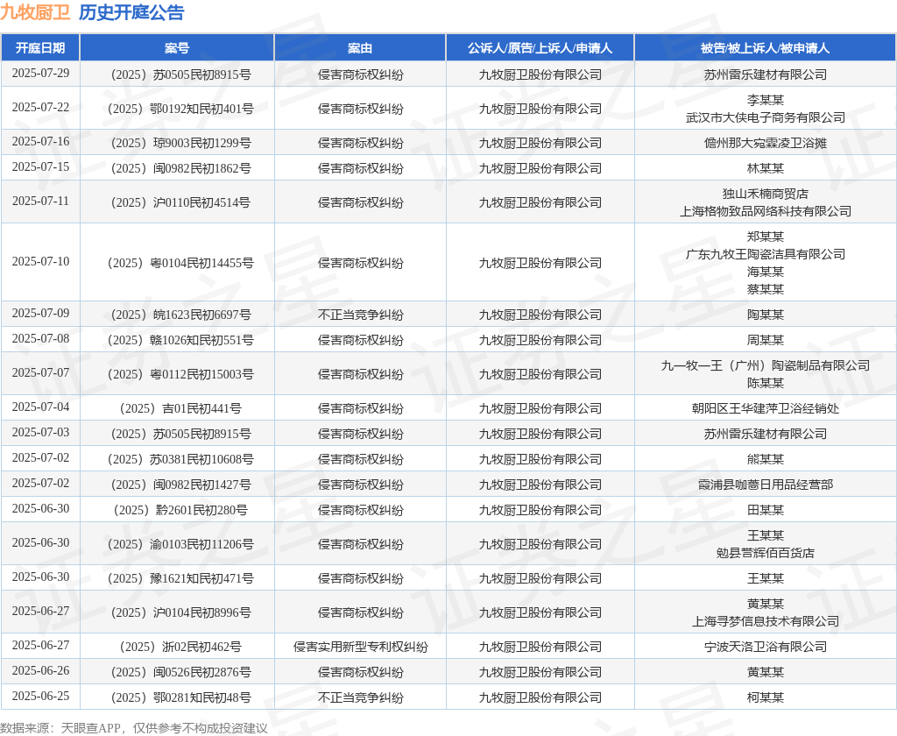Select case number 闽0982民初1427号
The image size is (897, 736).
point(180,485)
